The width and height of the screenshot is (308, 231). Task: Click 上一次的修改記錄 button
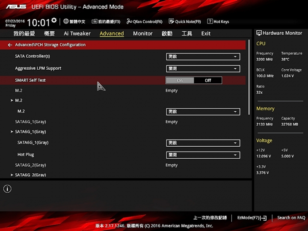coord(210,218)
